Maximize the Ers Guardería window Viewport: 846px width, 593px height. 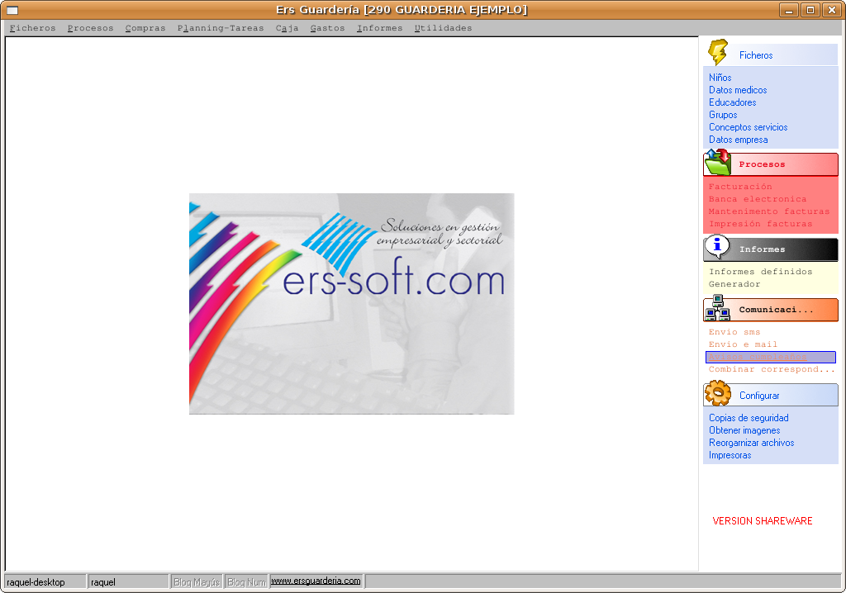(x=810, y=10)
